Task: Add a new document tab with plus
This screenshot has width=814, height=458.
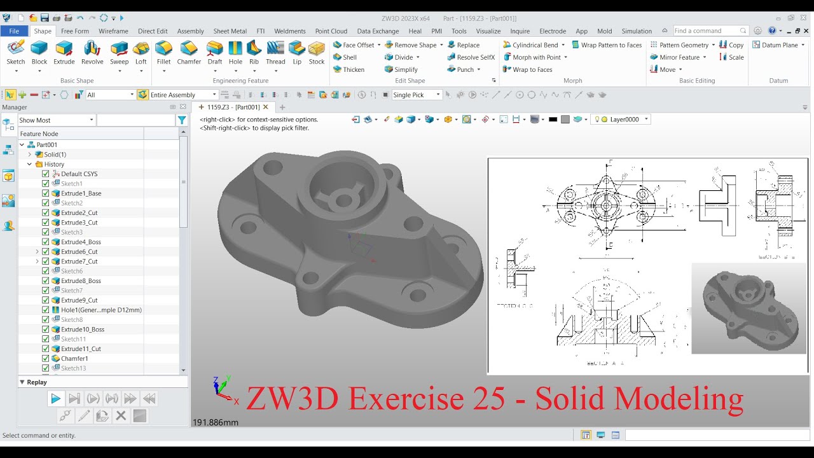Action: tap(283, 108)
